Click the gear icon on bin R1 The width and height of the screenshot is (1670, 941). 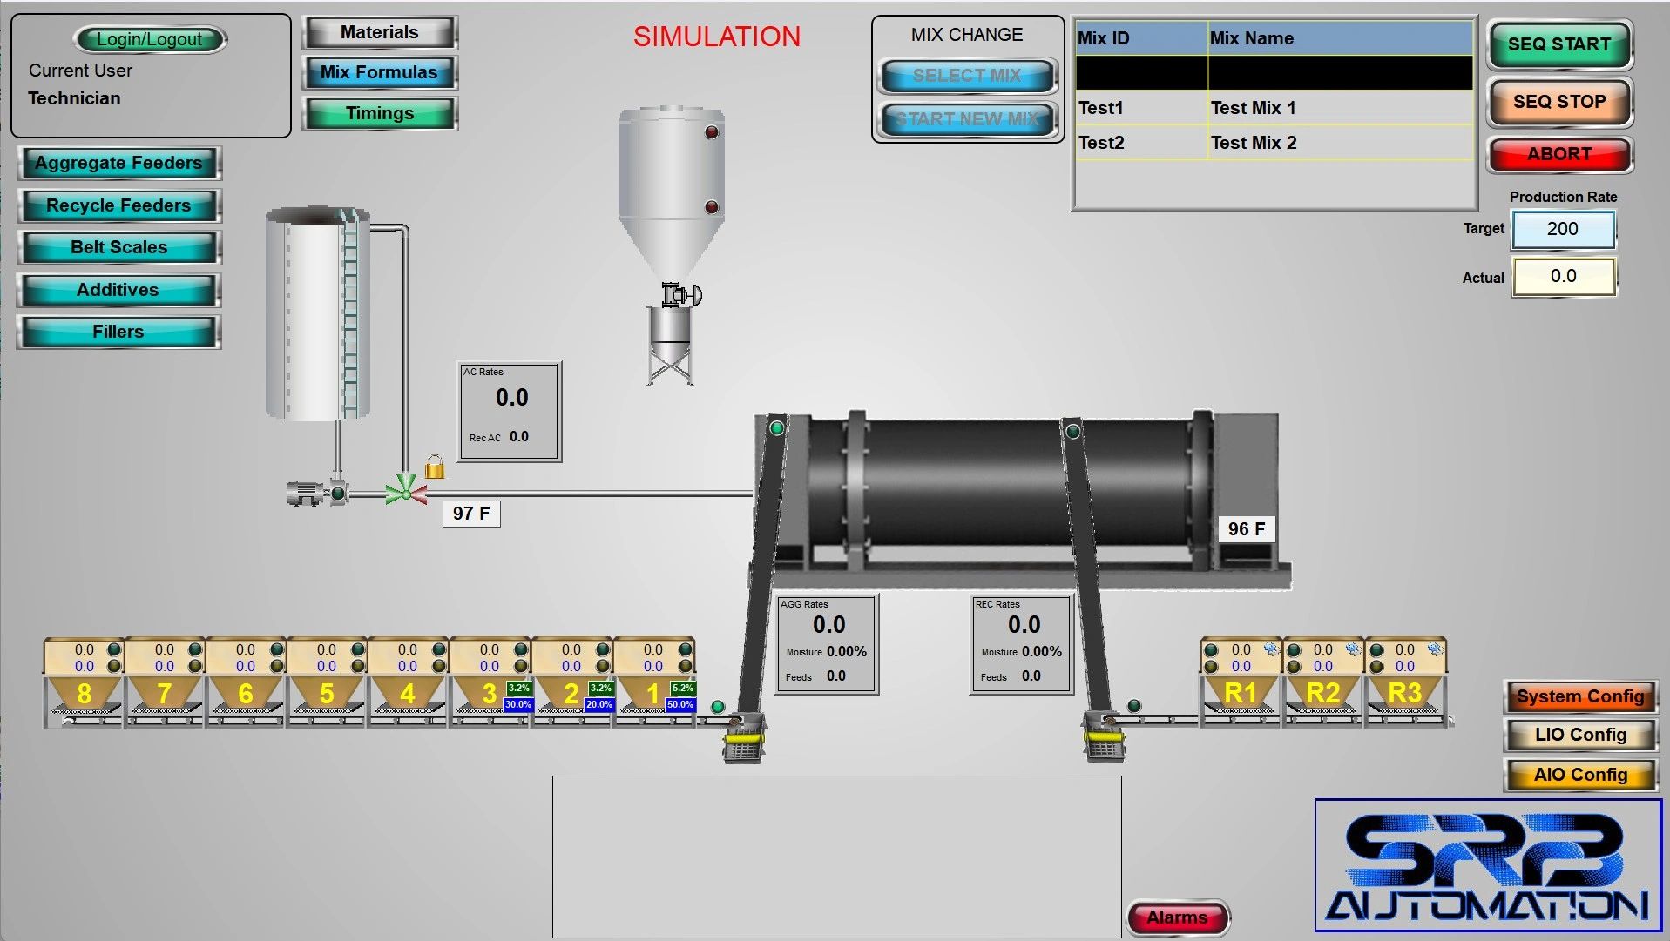pos(1271,649)
